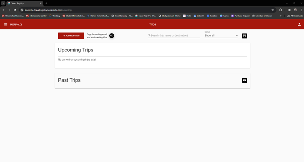304x162 pixels.
Task: Open All Bookmarks folder
Action: tap(295, 16)
